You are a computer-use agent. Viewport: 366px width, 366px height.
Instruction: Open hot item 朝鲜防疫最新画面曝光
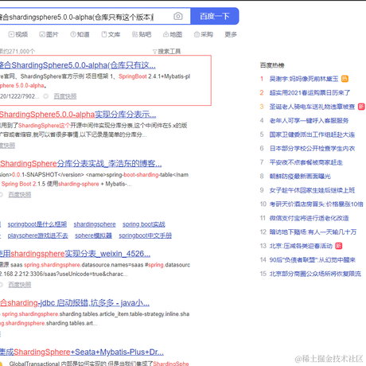pos(300,177)
